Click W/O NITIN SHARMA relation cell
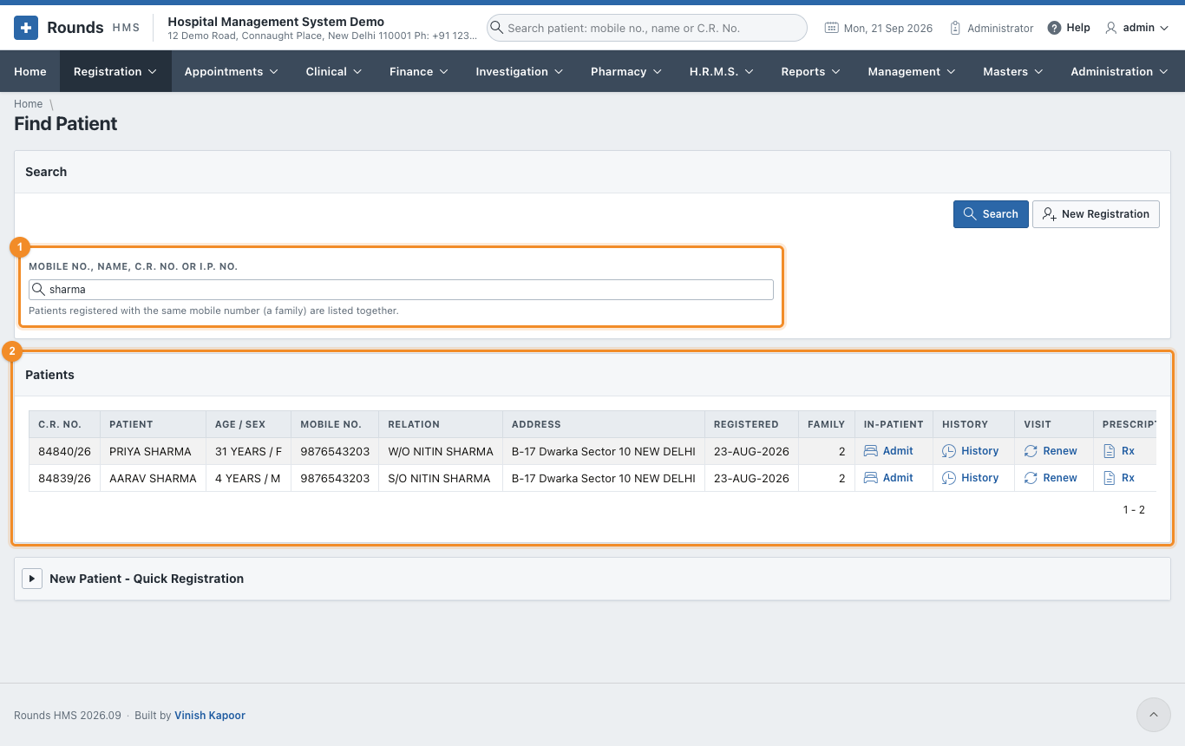This screenshot has width=1185, height=746. click(441, 451)
